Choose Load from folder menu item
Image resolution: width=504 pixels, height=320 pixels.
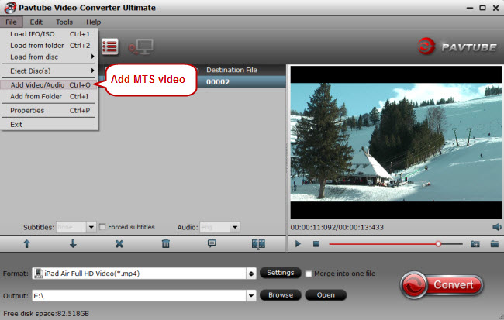(49, 46)
